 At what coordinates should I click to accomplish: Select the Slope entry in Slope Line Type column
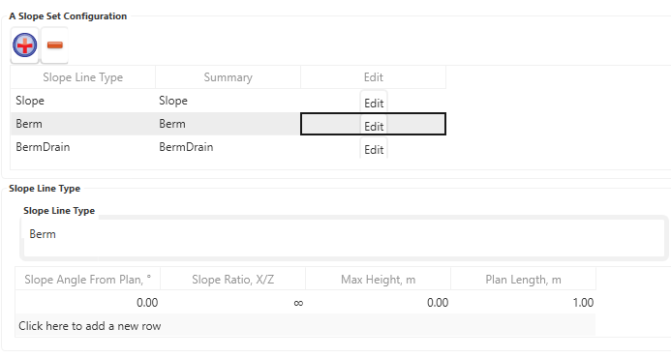tap(82, 101)
